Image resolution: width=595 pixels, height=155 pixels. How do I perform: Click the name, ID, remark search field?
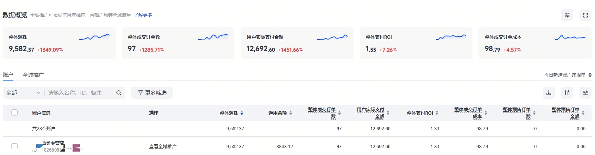coord(78,93)
